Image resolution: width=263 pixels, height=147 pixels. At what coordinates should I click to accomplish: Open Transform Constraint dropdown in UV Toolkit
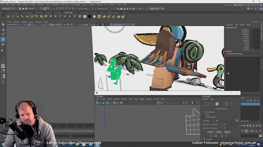[221, 128]
